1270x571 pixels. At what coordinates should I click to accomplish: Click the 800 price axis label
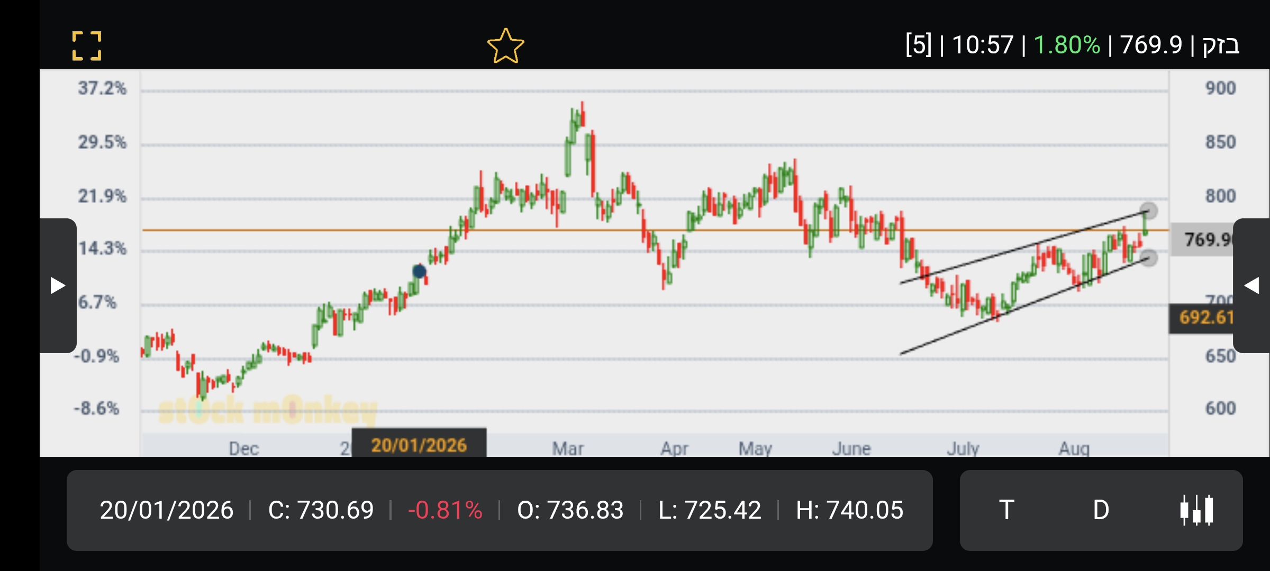pyautogui.click(x=1220, y=196)
